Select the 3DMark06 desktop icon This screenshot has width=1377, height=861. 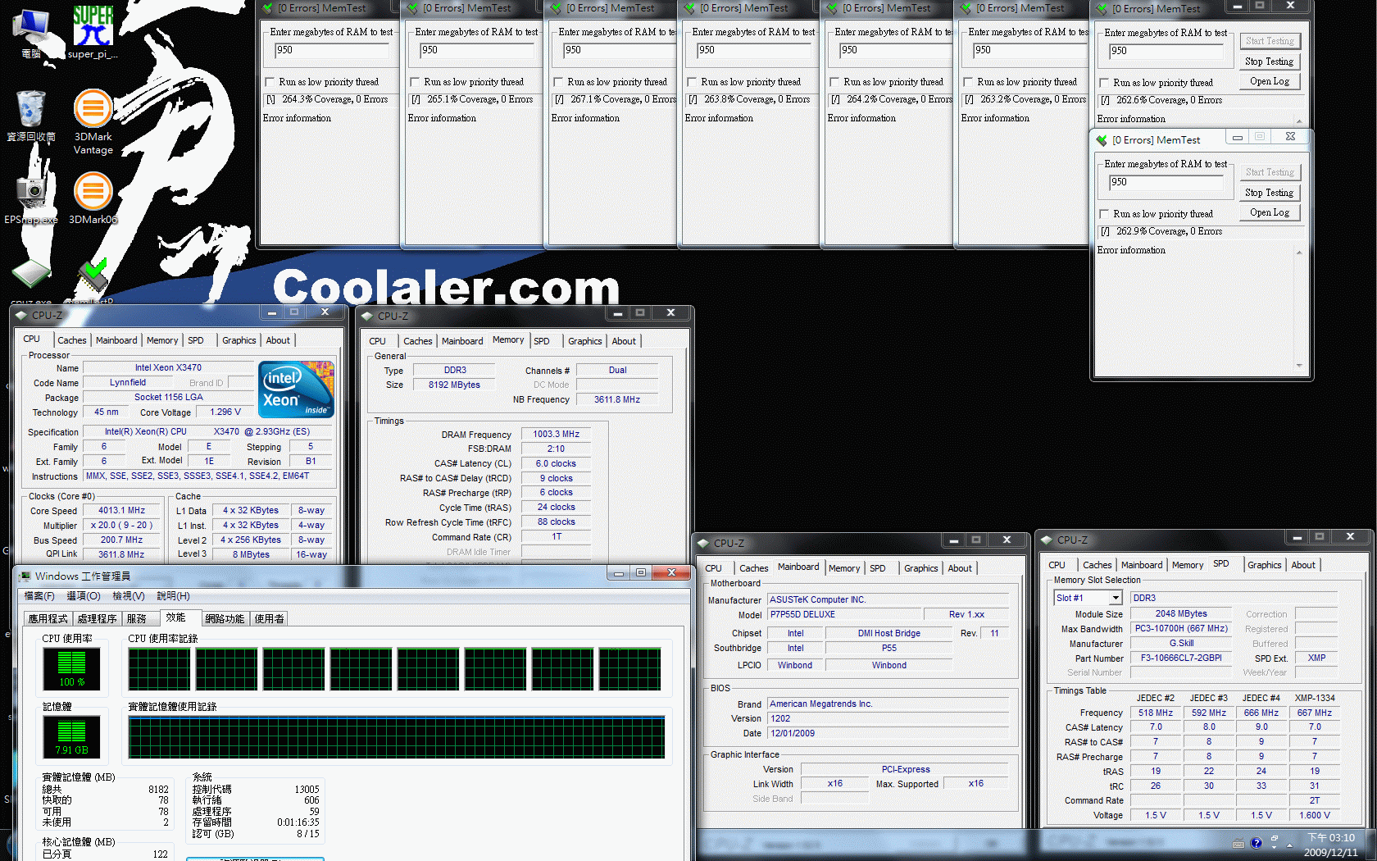(93, 198)
